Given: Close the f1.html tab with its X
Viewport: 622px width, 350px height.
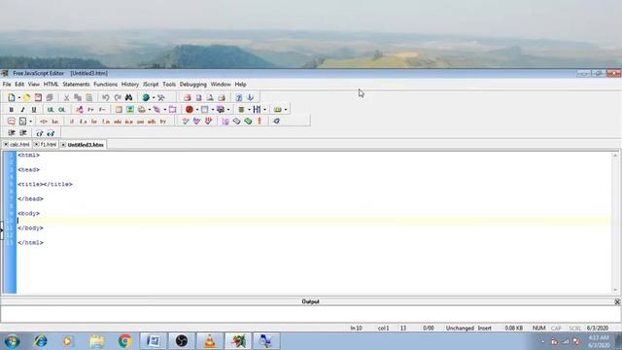Looking at the screenshot, I should click(37, 145).
